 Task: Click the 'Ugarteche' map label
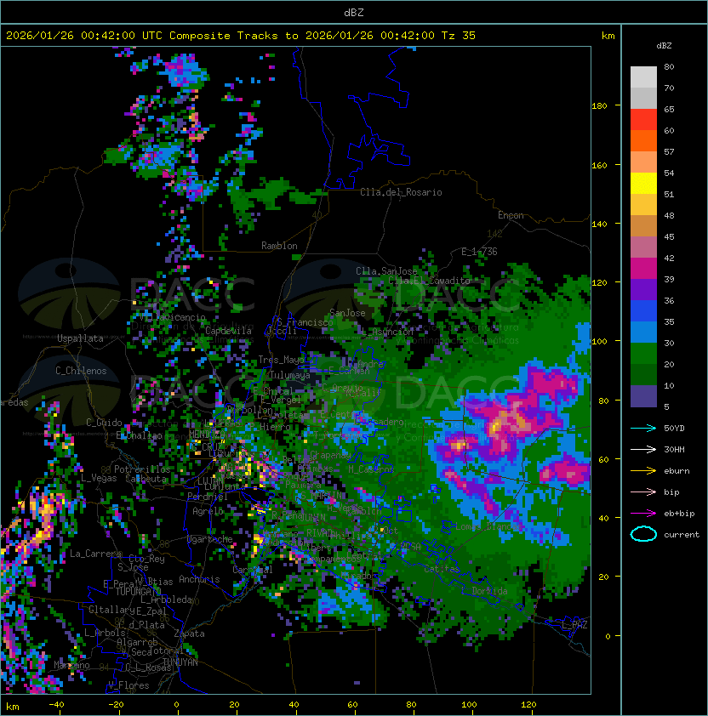click(210, 539)
